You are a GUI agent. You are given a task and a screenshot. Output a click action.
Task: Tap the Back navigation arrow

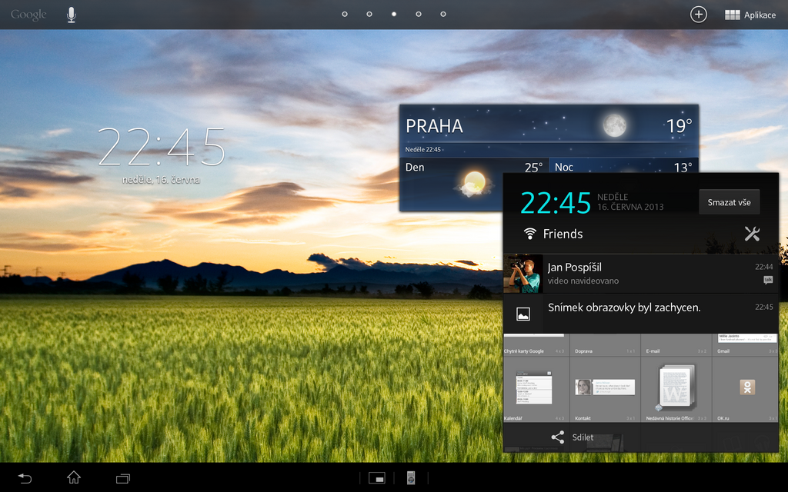click(x=23, y=477)
